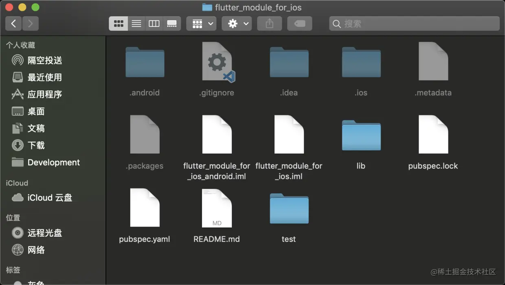Select the lib folder icon

pos(361,135)
